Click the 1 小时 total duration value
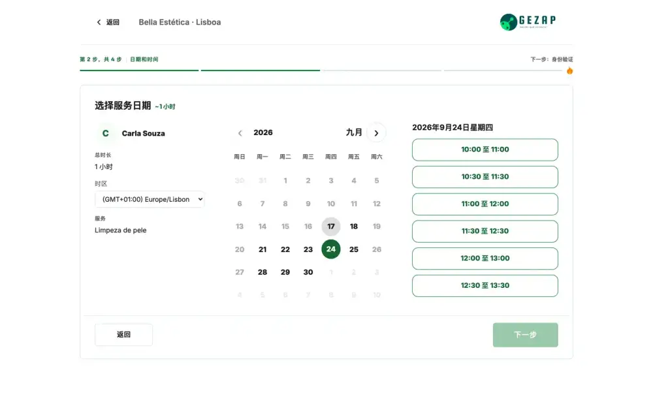The height and width of the screenshot is (408, 653). click(104, 167)
